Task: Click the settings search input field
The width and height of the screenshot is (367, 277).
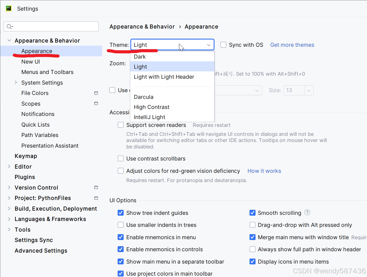Action: tap(51, 27)
